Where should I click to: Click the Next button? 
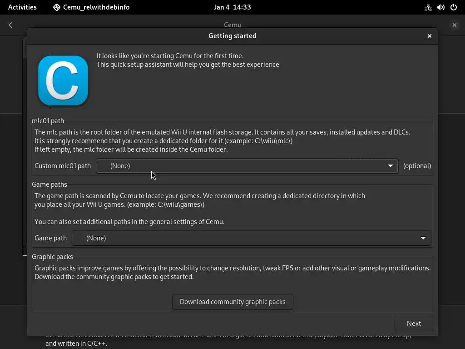click(414, 324)
